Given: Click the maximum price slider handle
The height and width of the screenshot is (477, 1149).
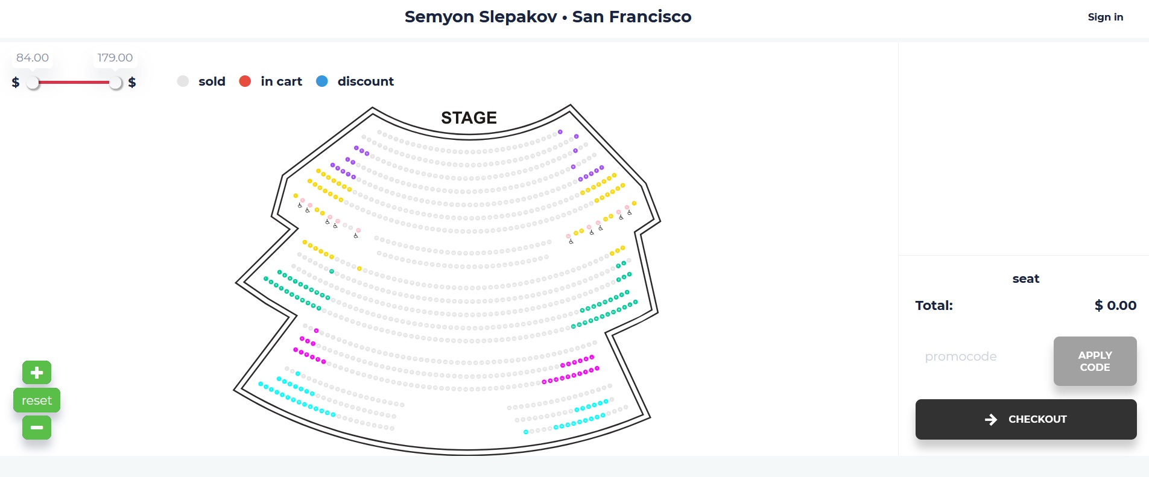Looking at the screenshot, I should (x=115, y=83).
